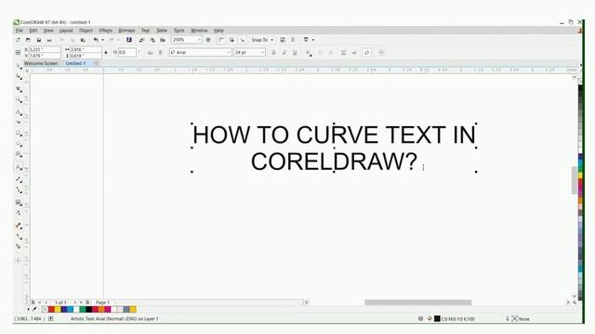
Task: Toggle the mirror text vertically button
Action: 161,53
